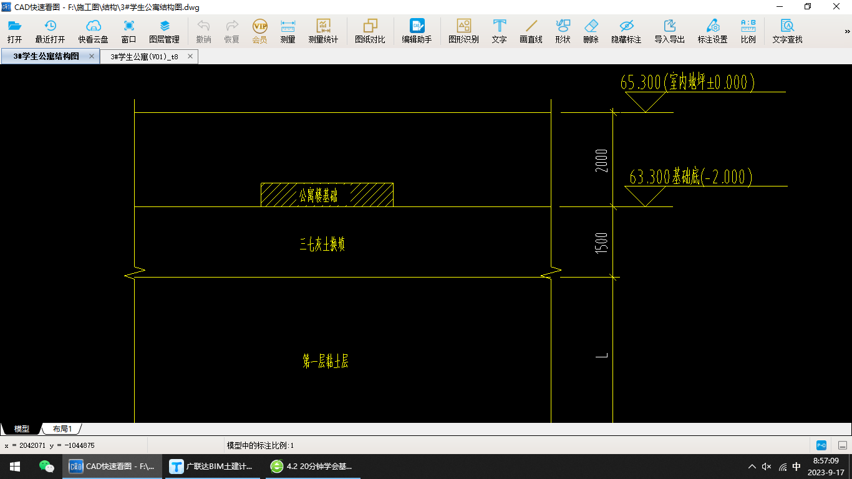
Task: Open the Windows Start menu
Action: click(x=15, y=467)
